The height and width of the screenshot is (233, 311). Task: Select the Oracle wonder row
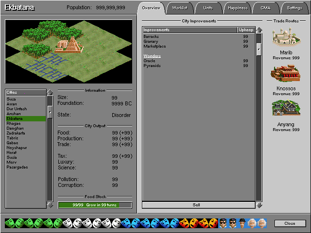199,61
